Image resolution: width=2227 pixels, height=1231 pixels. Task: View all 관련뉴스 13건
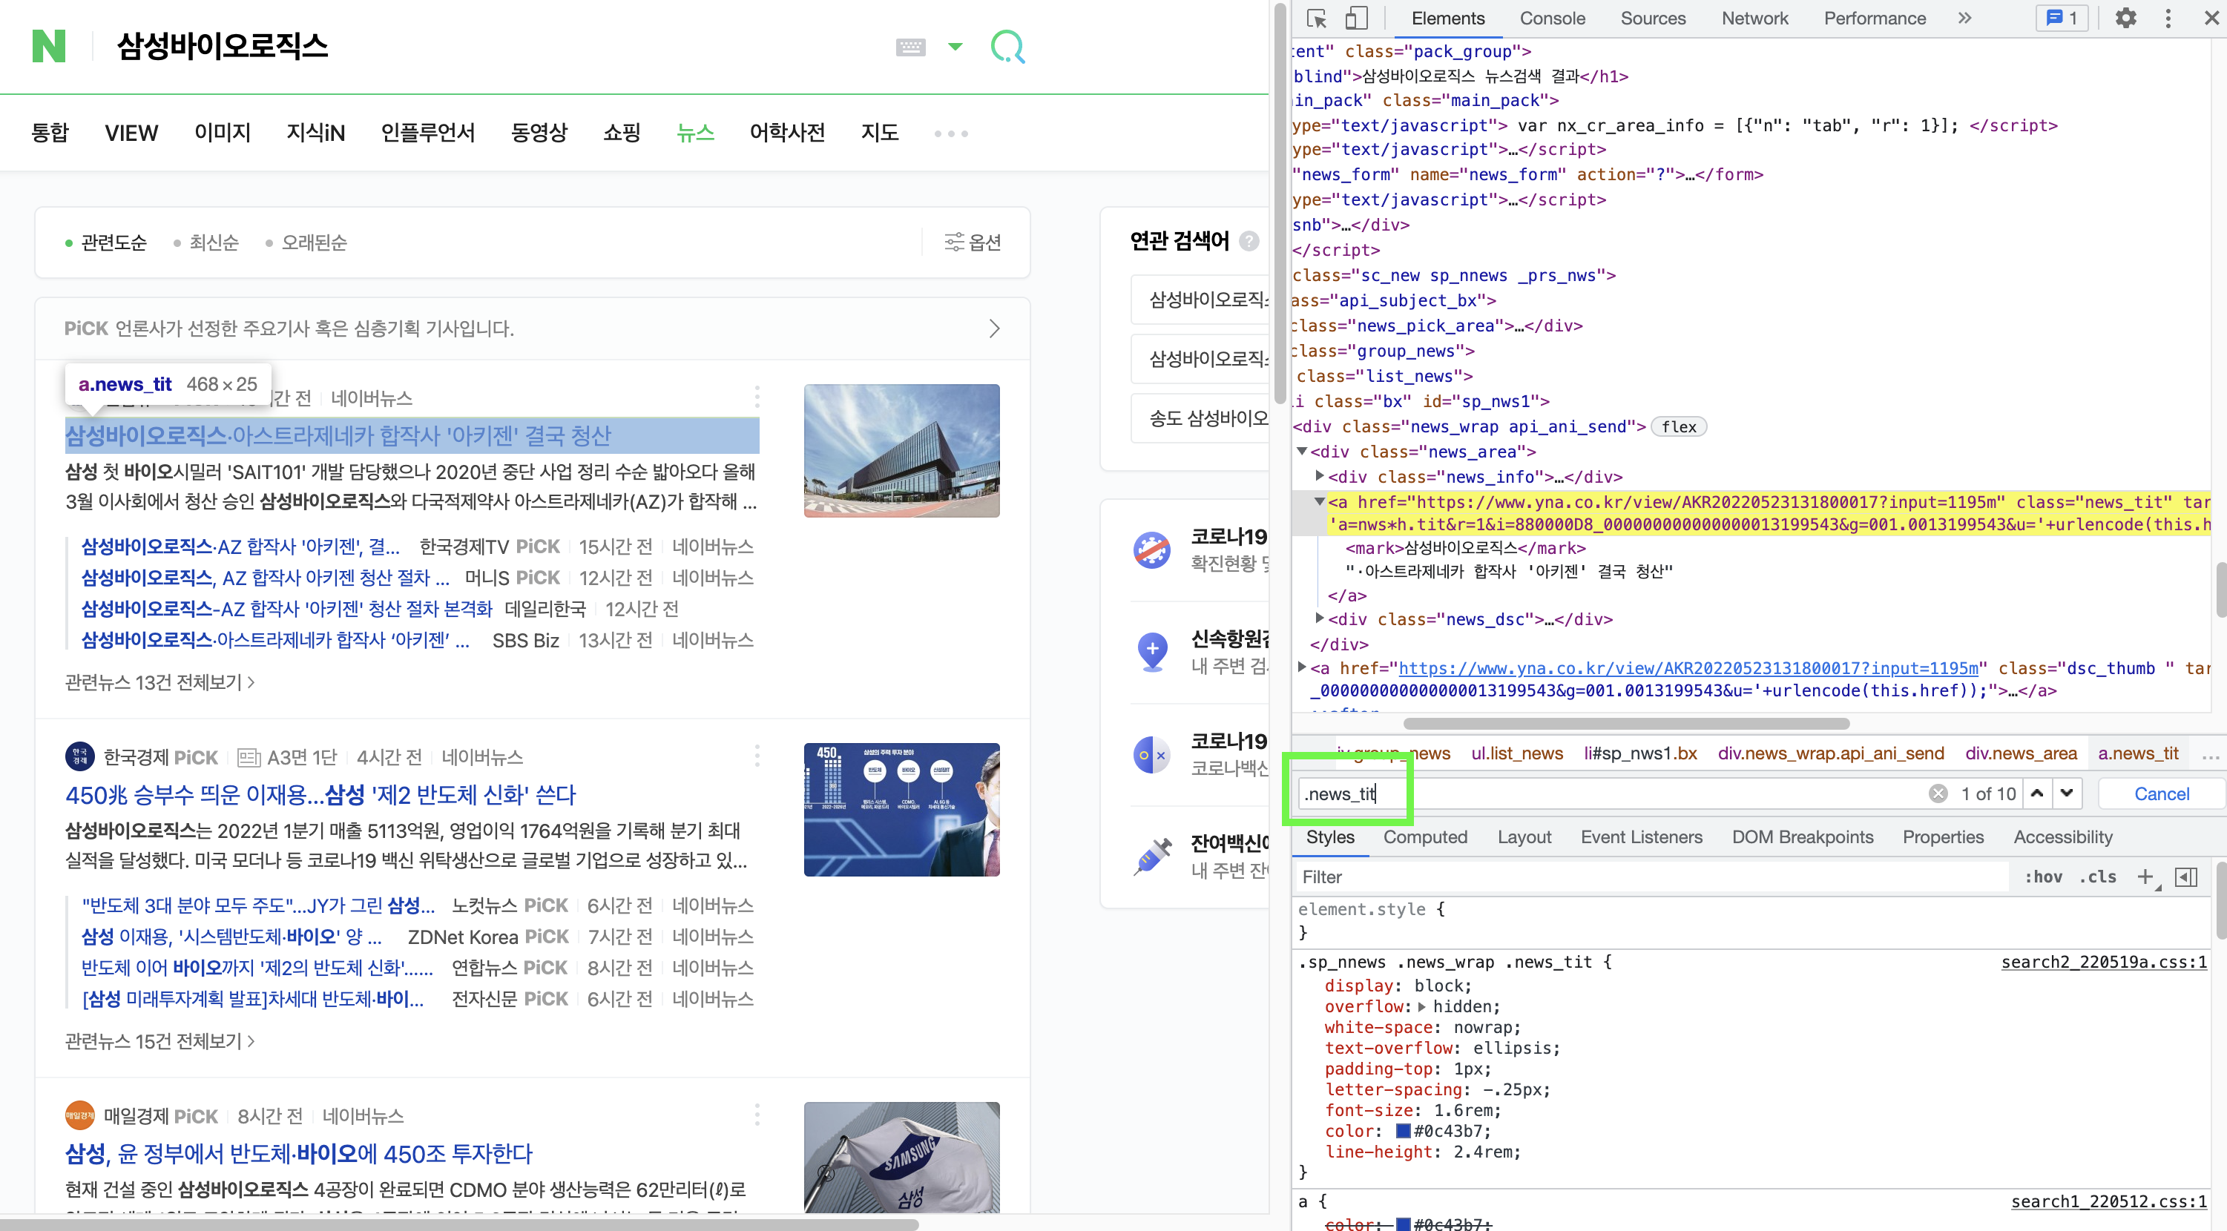(x=159, y=682)
